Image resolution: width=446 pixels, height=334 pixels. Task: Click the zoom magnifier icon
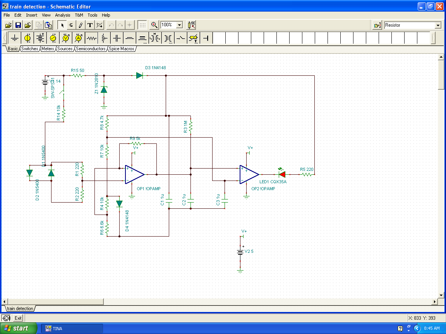coord(154,25)
